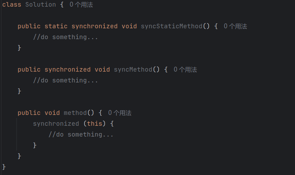Click the syncStaticMethod method name
Image resolution: width=295 pixels, height=175 pixels.
click(172, 26)
